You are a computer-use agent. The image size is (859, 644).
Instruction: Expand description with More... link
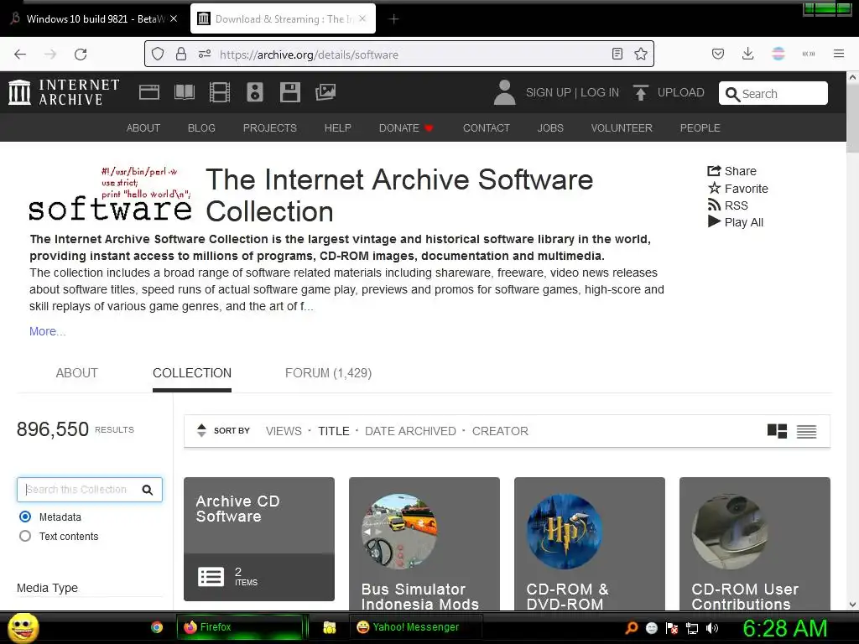(x=47, y=331)
